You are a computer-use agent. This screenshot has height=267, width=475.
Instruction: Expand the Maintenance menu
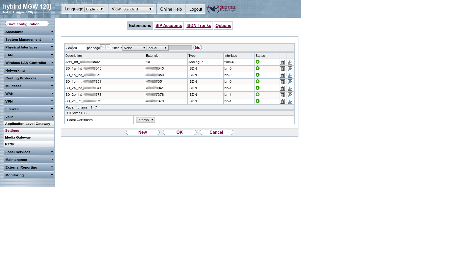(29, 160)
